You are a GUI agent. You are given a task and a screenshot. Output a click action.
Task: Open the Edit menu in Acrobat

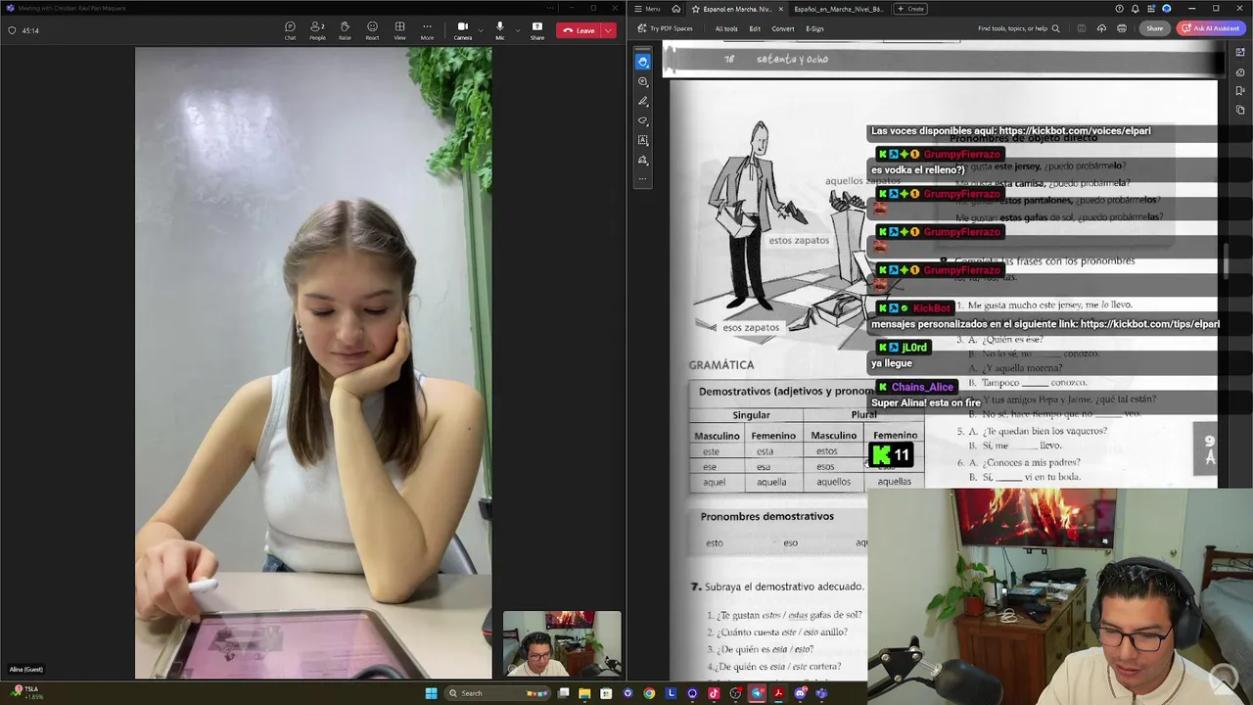tap(755, 28)
